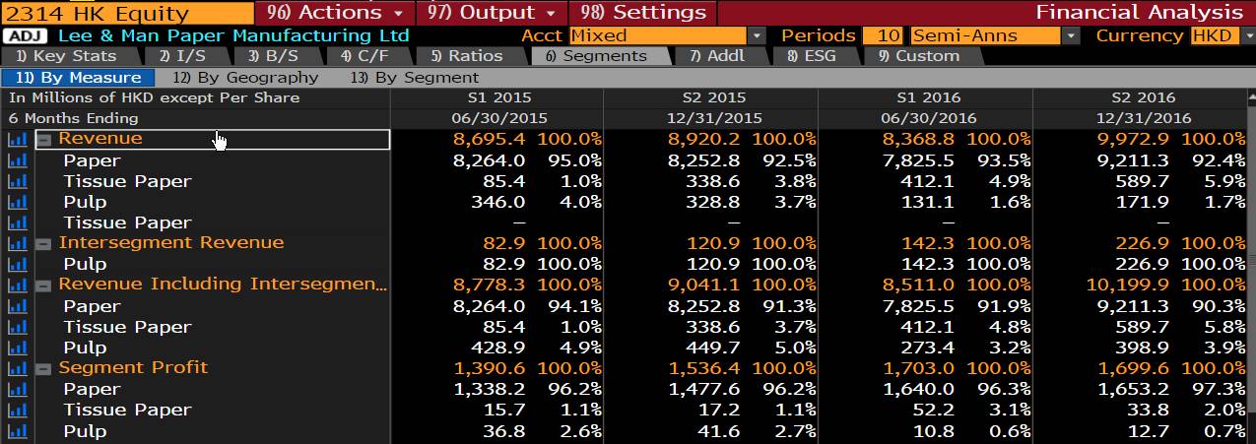This screenshot has height=444, width=1256.
Task: Click the Segment Profit value 1,390.6
Action: point(489,368)
